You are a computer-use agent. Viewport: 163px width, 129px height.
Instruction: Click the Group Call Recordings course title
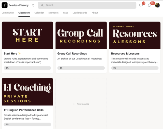[x=72, y=54]
